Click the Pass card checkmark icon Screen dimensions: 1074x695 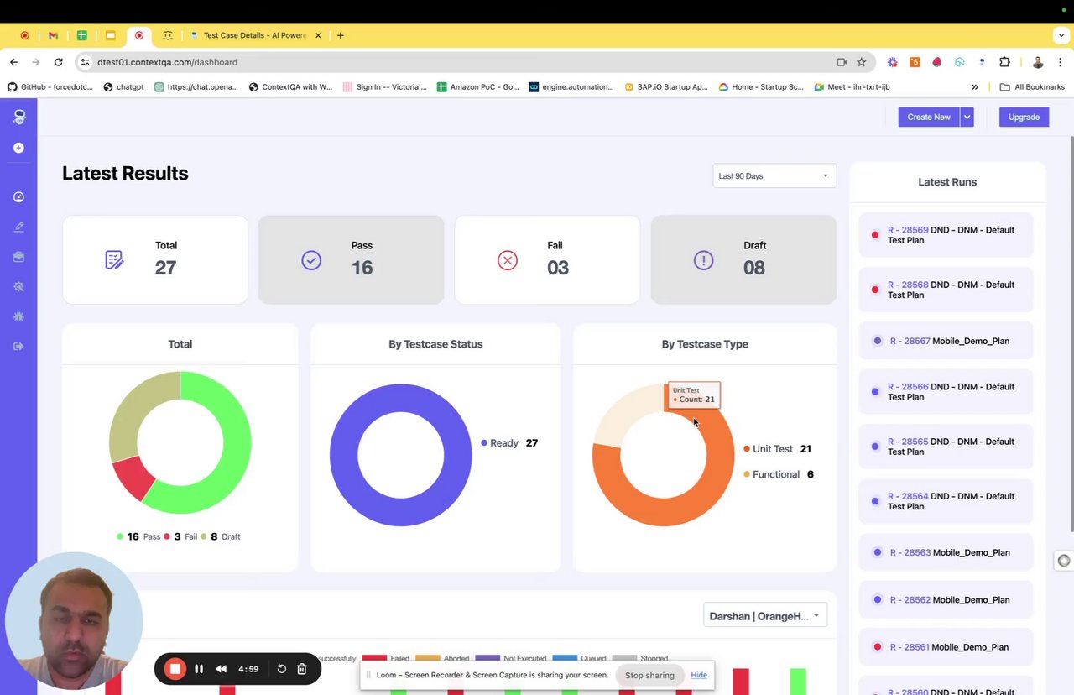(x=311, y=260)
